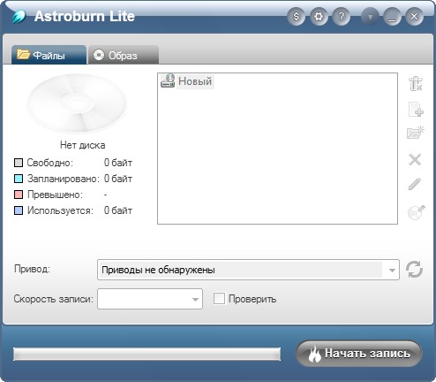The image size is (436, 382).
Task: Click the blank disc image
Action: [x=77, y=103]
